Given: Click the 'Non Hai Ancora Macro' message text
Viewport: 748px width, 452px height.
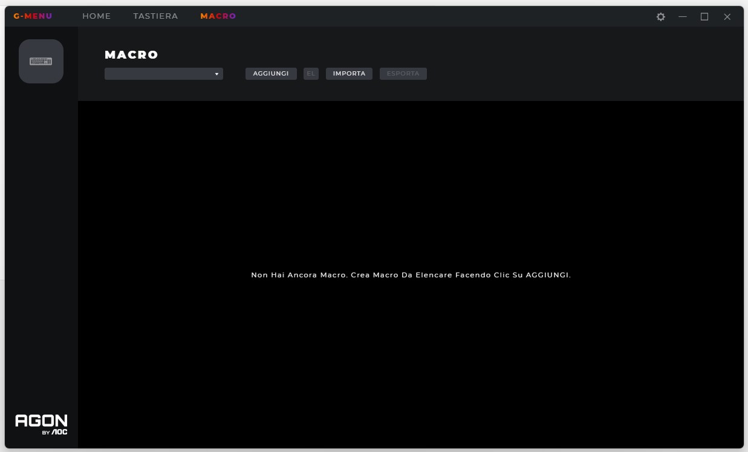Looking at the screenshot, I should click(411, 275).
